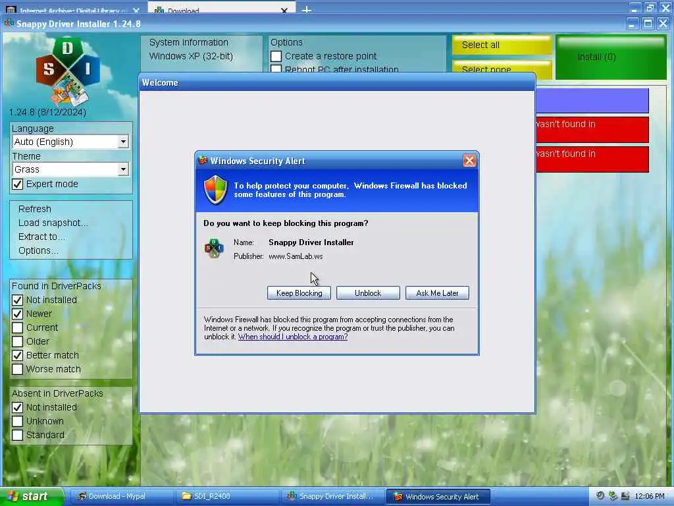Close the Windows Security Alert dialog
Screen dimensions: 674x506
point(469,161)
